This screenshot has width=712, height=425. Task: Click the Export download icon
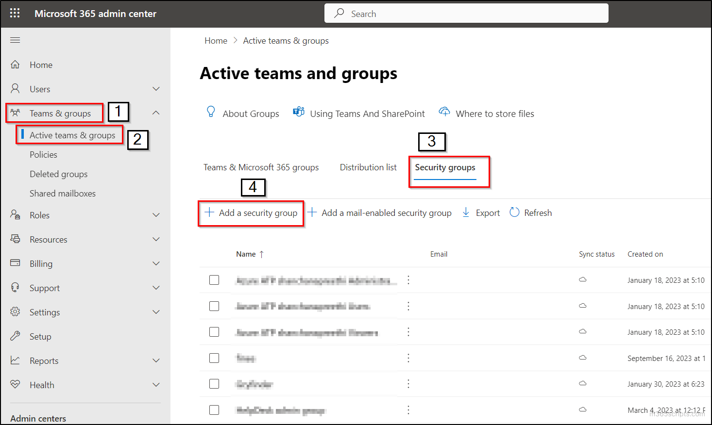pyautogui.click(x=466, y=212)
